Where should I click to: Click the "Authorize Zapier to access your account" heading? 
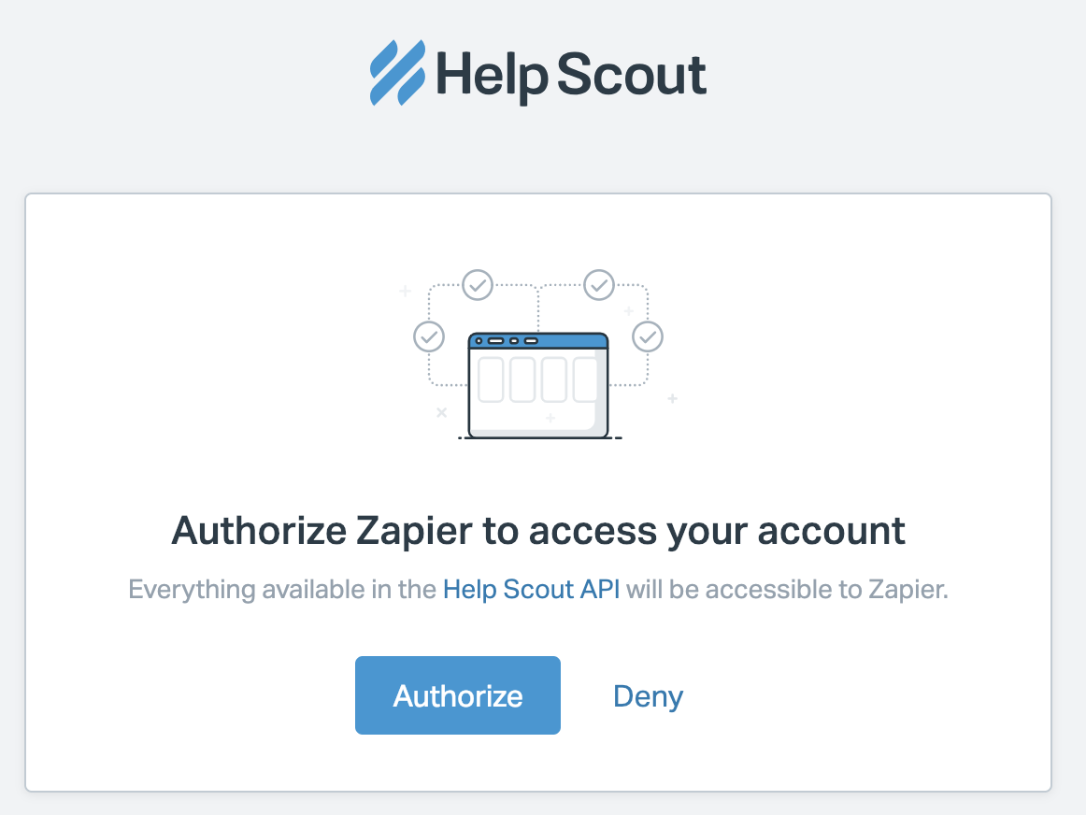tap(538, 531)
